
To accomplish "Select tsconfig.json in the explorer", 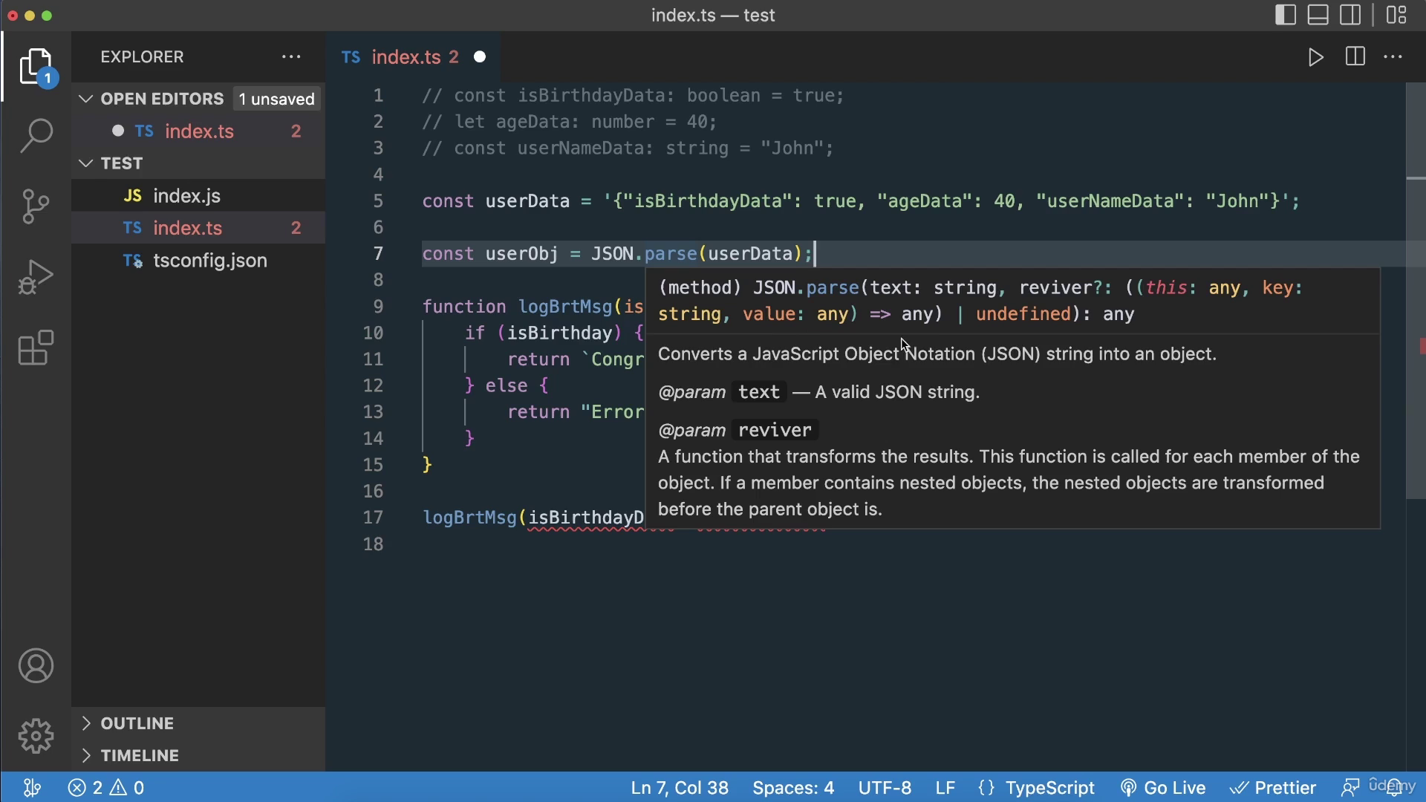I will [x=209, y=261].
